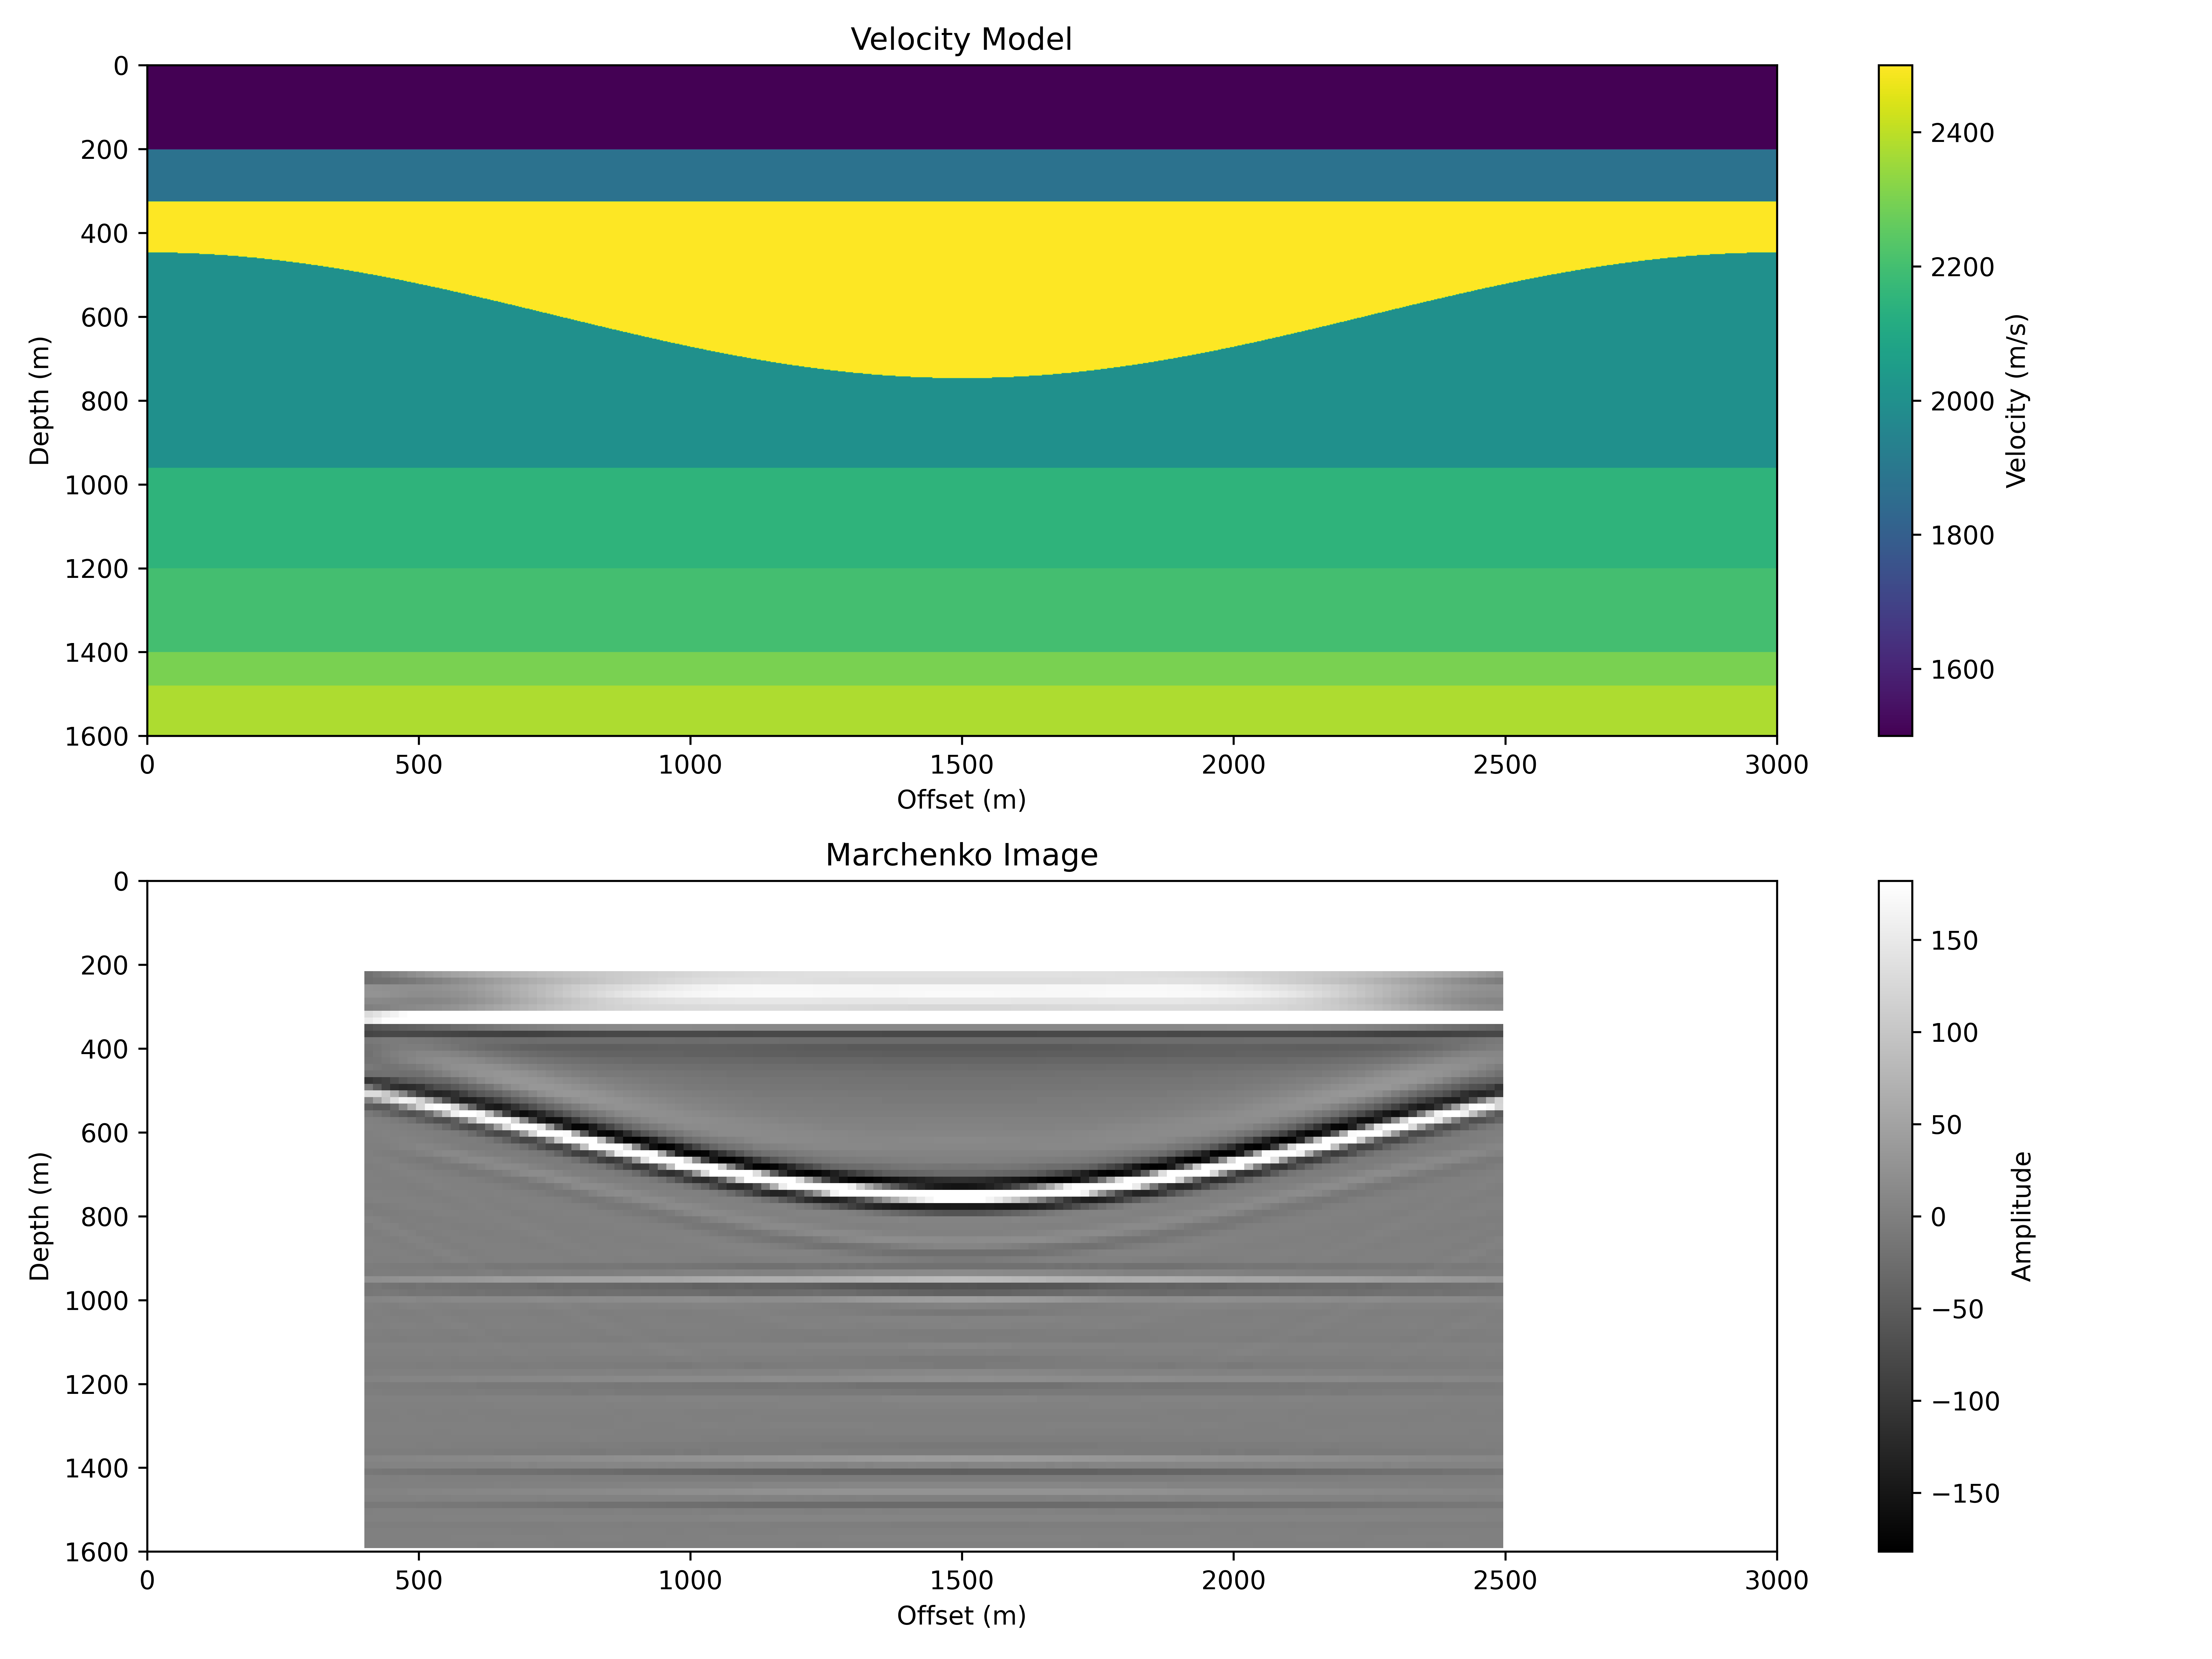Click the 2500 offset tick under Marchenko Image
2212x1659 pixels.
coord(1505,1580)
